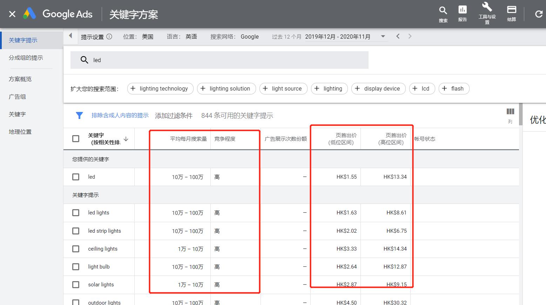546x305 pixels.
Task: Open the date range dropdown 2019年12月 - 2020年11月
Action: 383,36
